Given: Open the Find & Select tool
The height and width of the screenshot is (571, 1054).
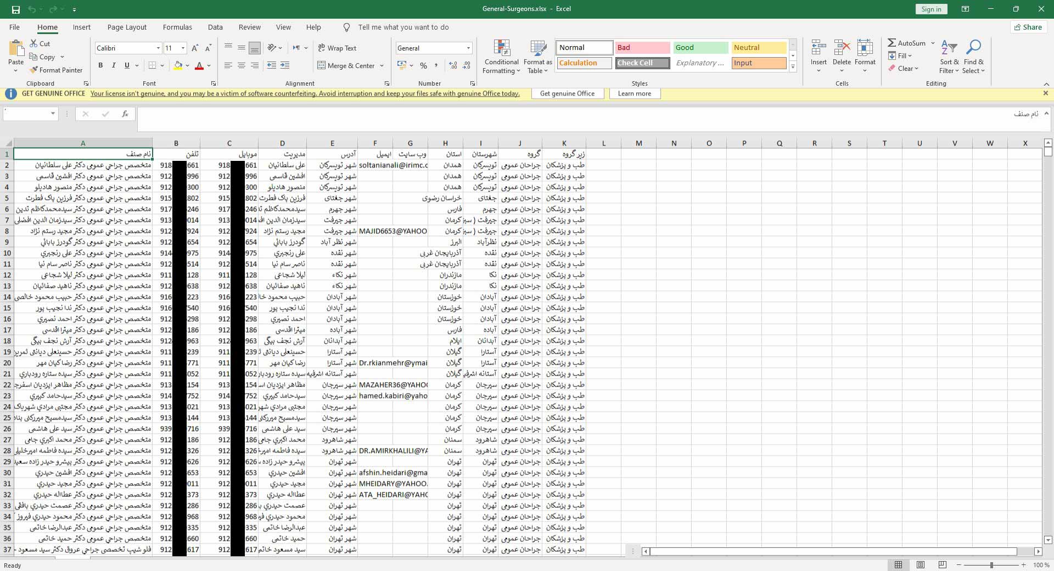Looking at the screenshot, I should (x=973, y=57).
